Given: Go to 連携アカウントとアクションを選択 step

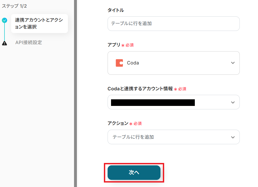Looking at the screenshot, I should 39,24.
